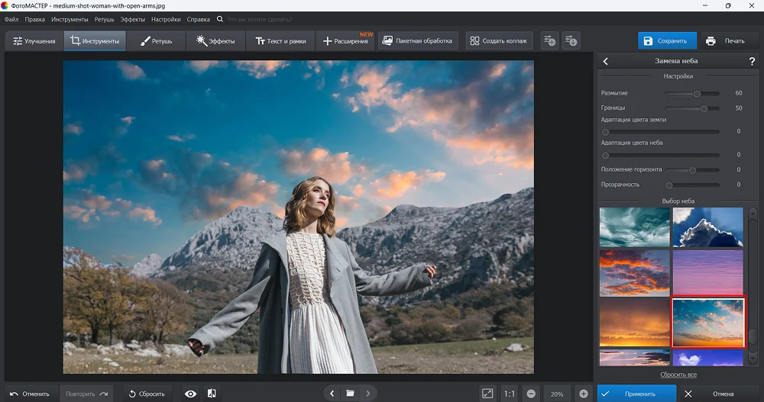The height and width of the screenshot is (402, 764).
Task: Click the preset list icon with down arrow
Action: 571,41
